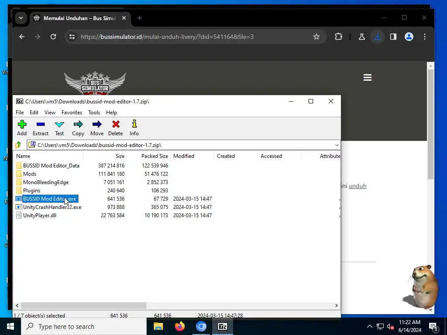Sort by Packed Size column header
Image resolution: width=447 pixels, height=335 pixels.
(148, 156)
